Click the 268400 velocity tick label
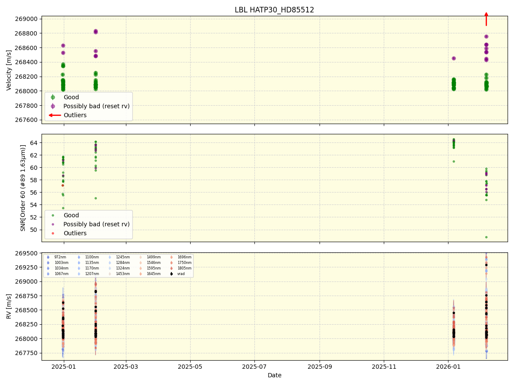514x385 pixels. pyautogui.click(x=26, y=62)
